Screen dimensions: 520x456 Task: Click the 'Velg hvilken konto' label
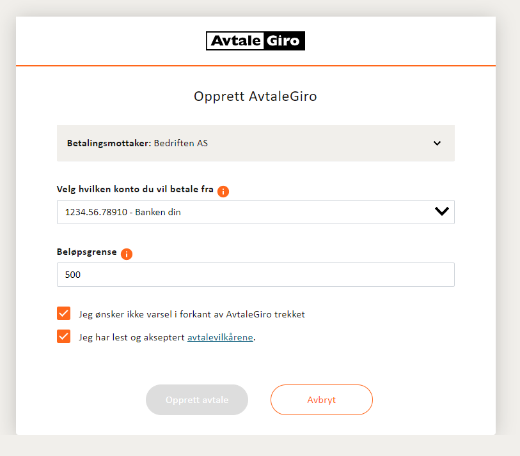tap(135, 190)
